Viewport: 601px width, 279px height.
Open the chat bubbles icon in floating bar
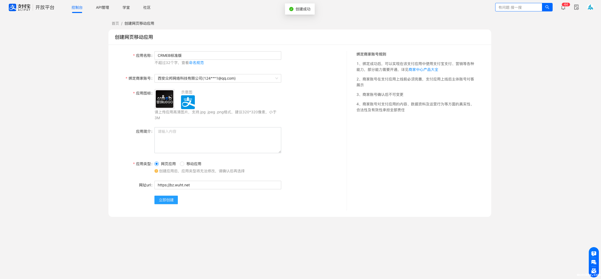click(x=594, y=262)
